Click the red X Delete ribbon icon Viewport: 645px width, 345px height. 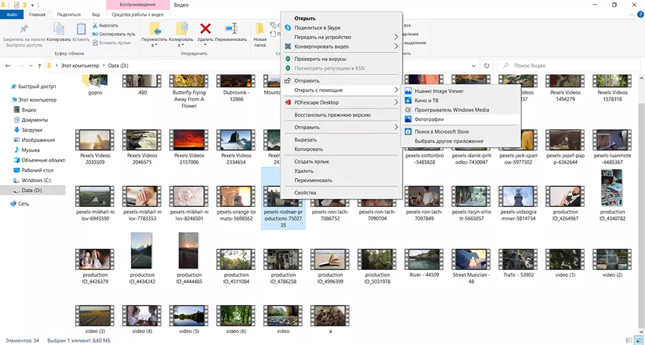(205, 29)
